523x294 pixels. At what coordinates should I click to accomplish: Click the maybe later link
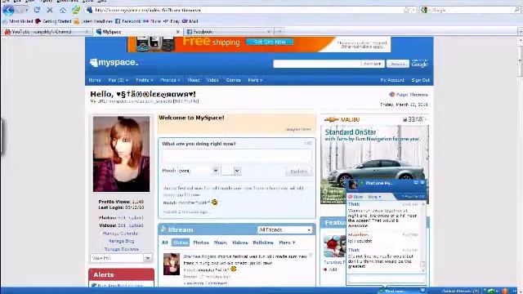coord(298,129)
